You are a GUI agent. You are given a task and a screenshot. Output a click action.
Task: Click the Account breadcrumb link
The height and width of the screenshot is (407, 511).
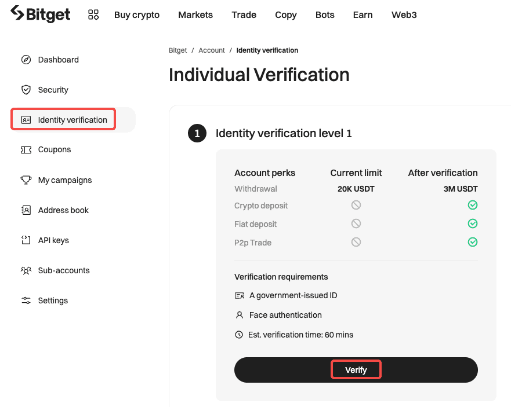tap(212, 50)
